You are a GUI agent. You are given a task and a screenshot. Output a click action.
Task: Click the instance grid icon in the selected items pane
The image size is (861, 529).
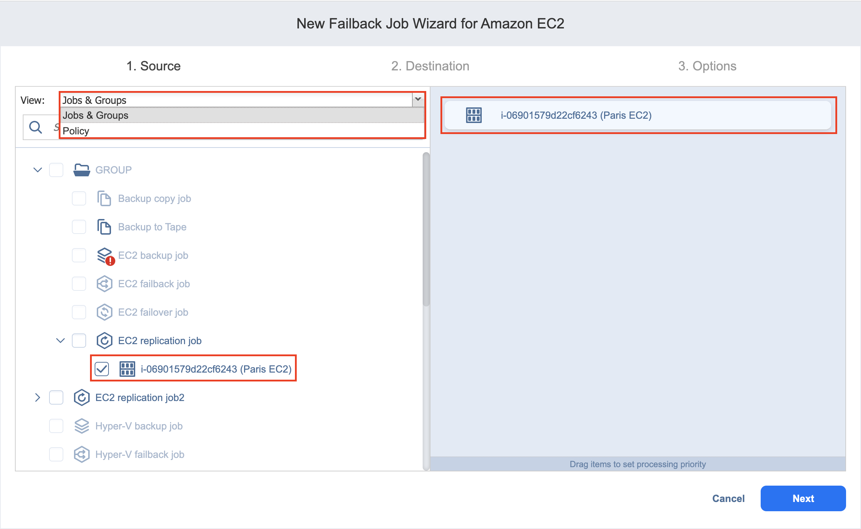474,115
